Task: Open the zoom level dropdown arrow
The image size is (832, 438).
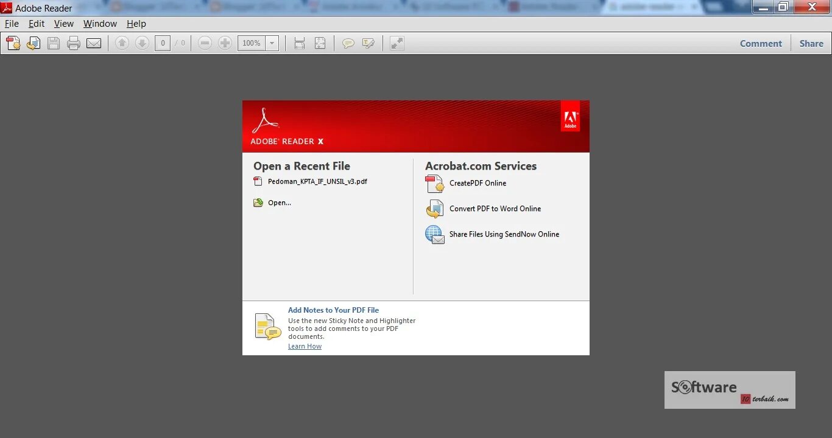Action: [272, 43]
